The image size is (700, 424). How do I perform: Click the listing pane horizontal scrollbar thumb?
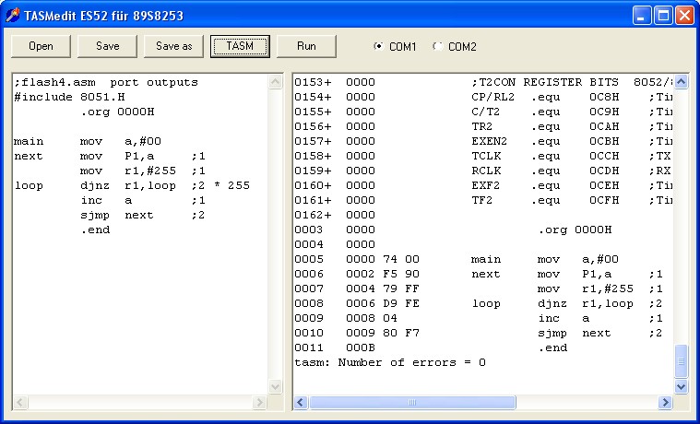412,403
